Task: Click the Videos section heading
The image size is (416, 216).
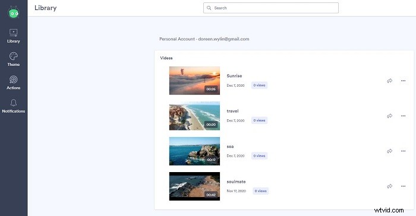Action: [166, 58]
